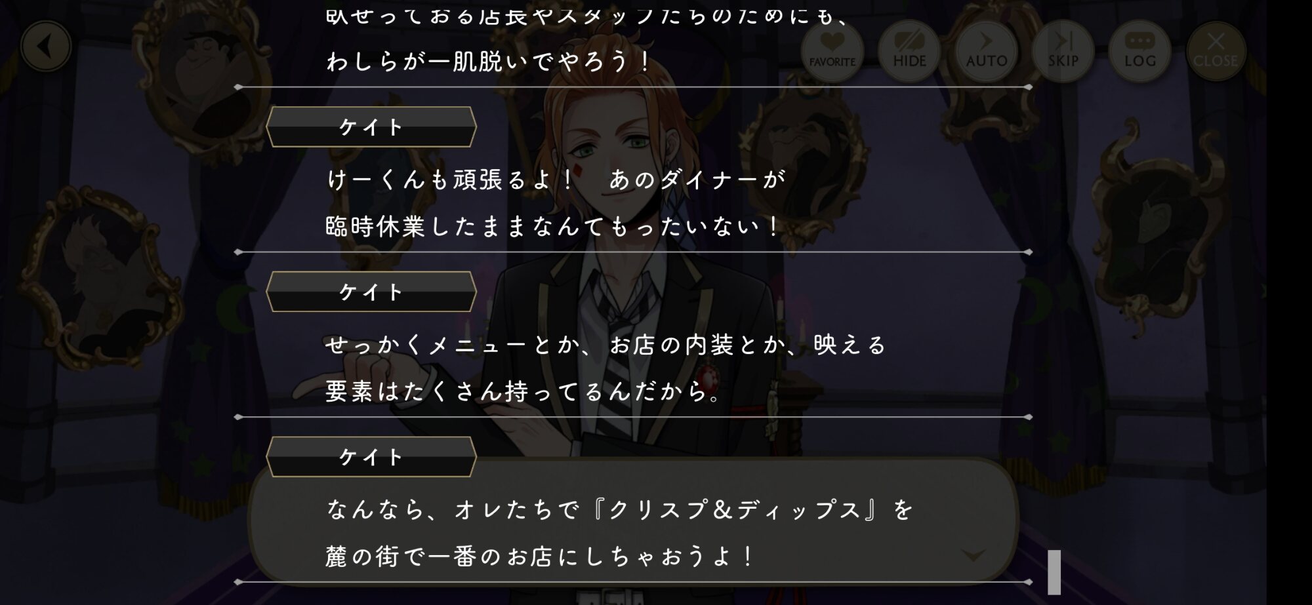Select the せっかくメニューとか log entry

coord(633,368)
